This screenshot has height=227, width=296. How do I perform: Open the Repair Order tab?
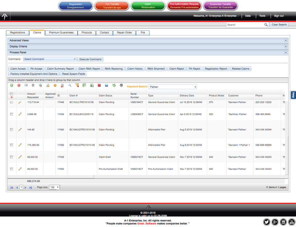[x=124, y=33]
